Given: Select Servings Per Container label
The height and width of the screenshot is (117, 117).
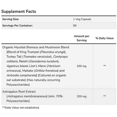Looking at the screenshot, I should click(x=17, y=26).
